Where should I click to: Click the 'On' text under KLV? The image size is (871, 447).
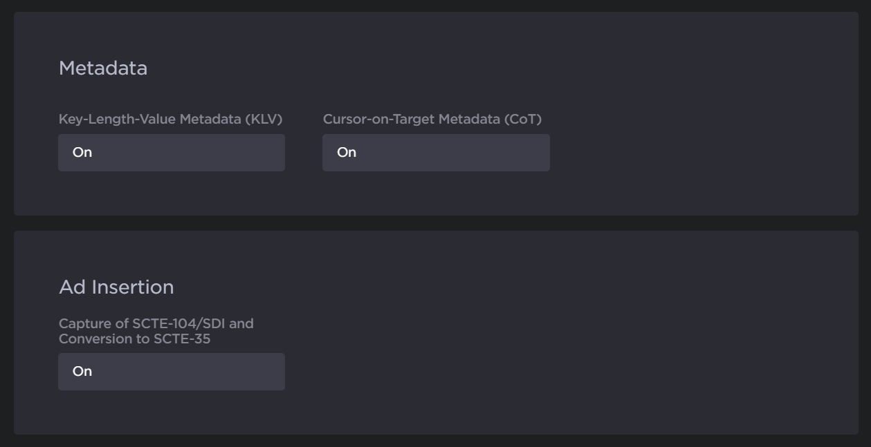point(82,153)
